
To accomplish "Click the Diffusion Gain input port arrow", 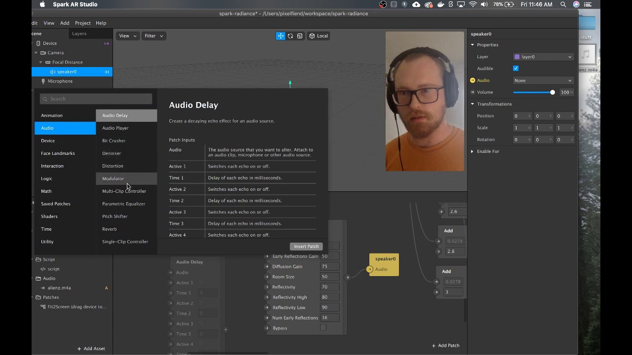I will [x=267, y=267].
